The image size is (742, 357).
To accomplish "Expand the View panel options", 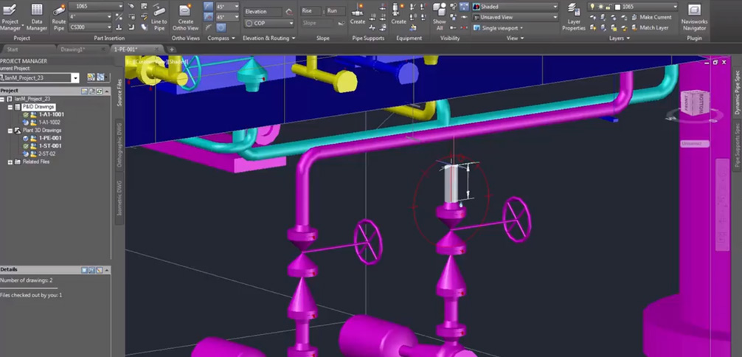I will 514,38.
